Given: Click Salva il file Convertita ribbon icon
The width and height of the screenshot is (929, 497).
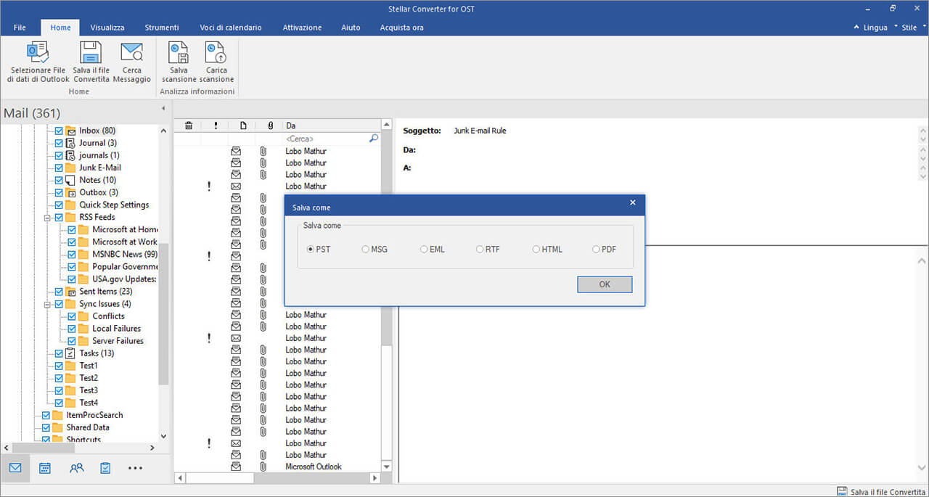Looking at the screenshot, I should (91, 54).
